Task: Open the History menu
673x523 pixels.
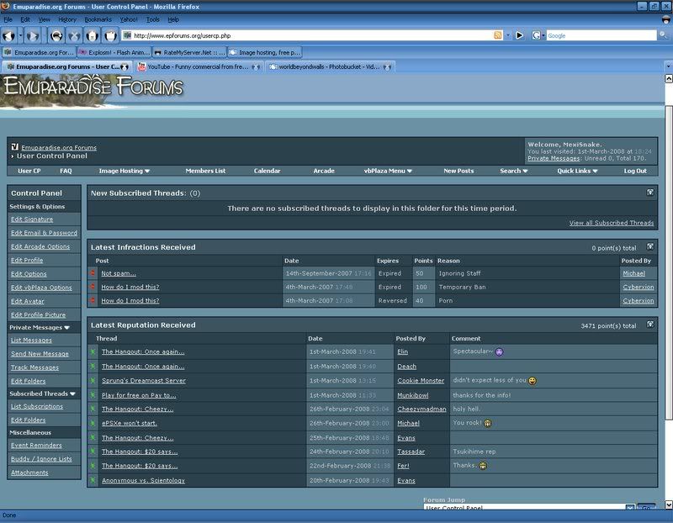Action: coord(67,19)
